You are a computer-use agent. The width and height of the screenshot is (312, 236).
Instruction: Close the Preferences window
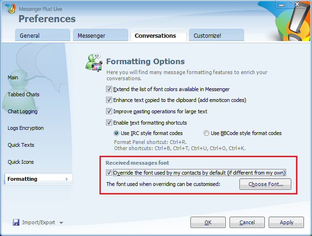[296, 4]
